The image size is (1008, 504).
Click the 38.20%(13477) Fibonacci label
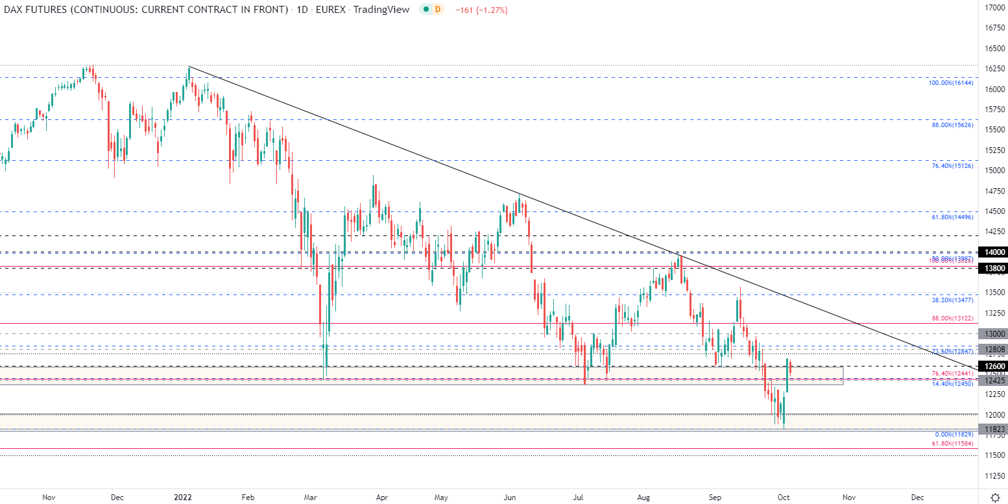tap(952, 300)
